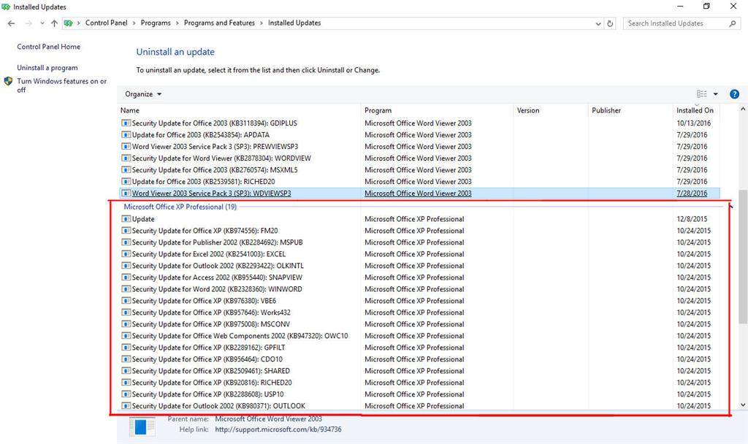Click the Installed Updates title bar icon
The image size is (748, 444).
pos(6,7)
